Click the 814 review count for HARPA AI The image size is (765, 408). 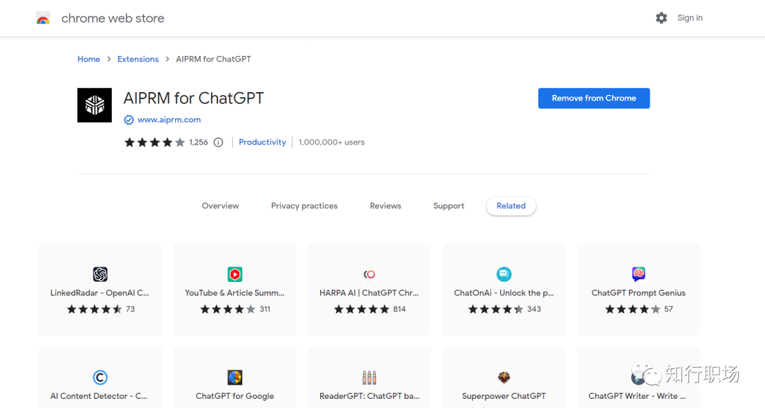pyautogui.click(x=399, y=310)
